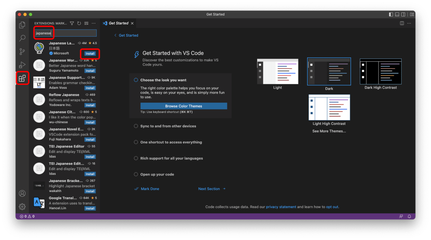Select Sync to and from other devices
This screenshot has height=240, width=431.
click(168, 126)
